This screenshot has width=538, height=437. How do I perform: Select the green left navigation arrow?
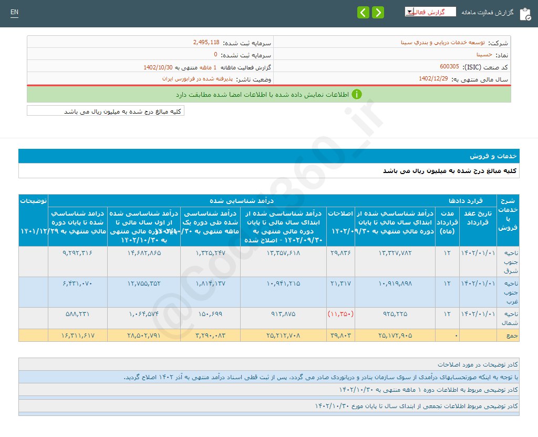363,12
